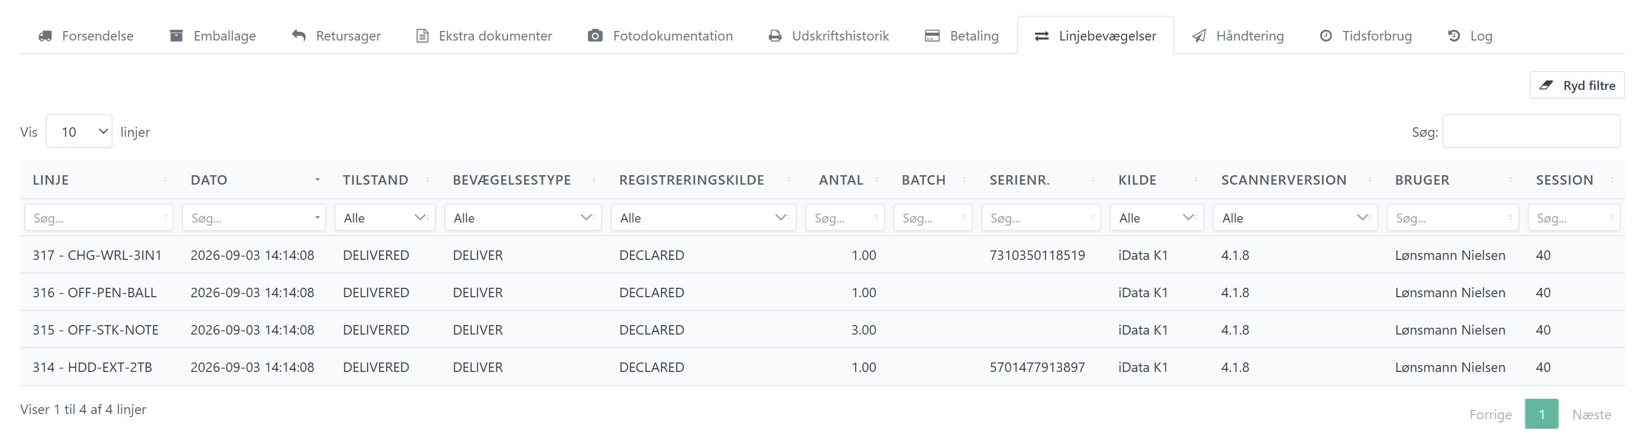Sort by the BRUGER column header
This screenshot has width=1645, height=444.
[1452, 179]
